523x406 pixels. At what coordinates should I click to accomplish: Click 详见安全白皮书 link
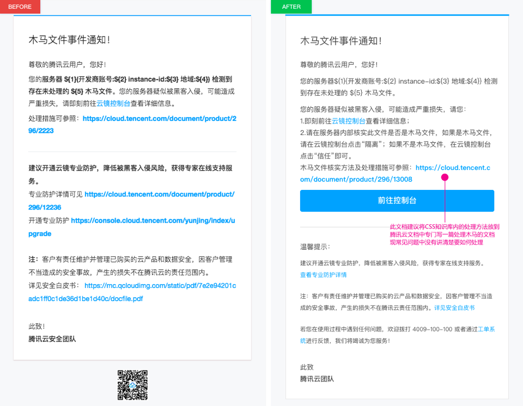[454, 307]
